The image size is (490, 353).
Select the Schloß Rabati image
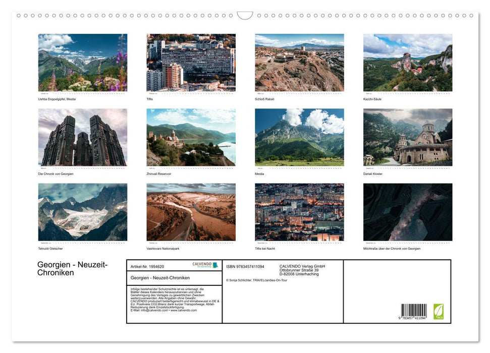(x=299, y=62)
